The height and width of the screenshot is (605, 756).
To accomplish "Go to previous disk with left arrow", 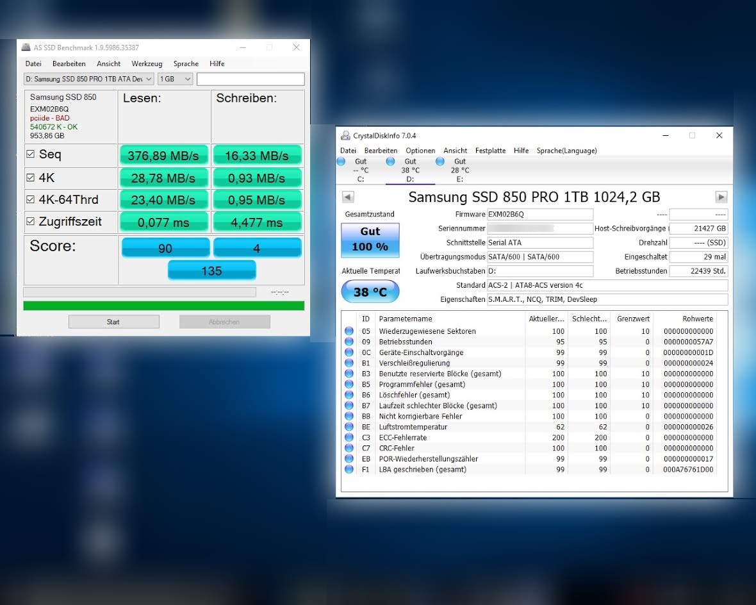I will [x=348, y=197].
